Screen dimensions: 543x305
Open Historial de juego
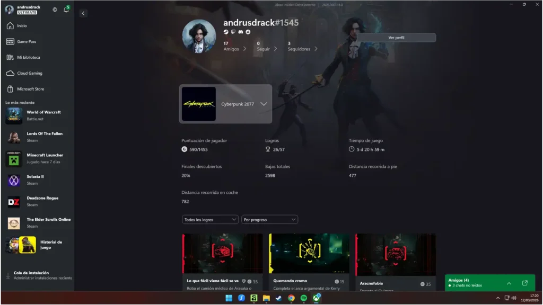point(51,245)
